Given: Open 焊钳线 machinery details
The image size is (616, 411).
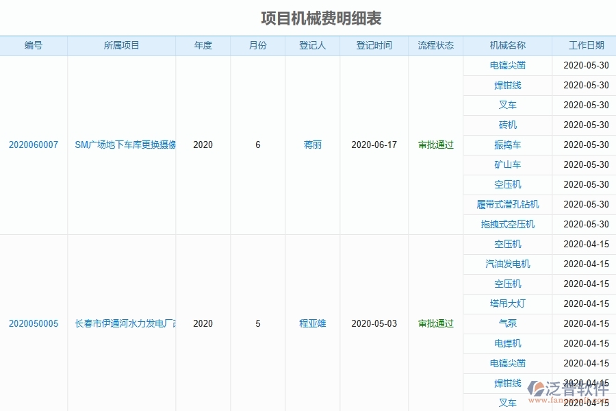Looking at the screenshot, I should click(x=506, y=85).
